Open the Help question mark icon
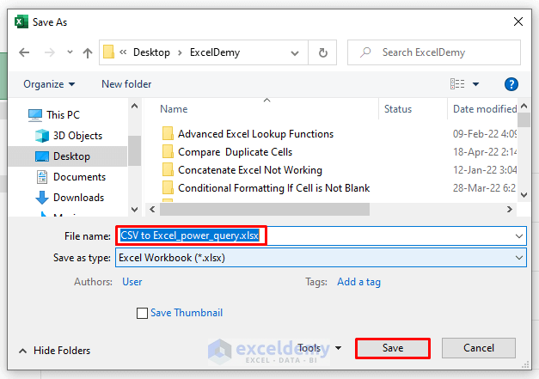 (x=511, y=84)
